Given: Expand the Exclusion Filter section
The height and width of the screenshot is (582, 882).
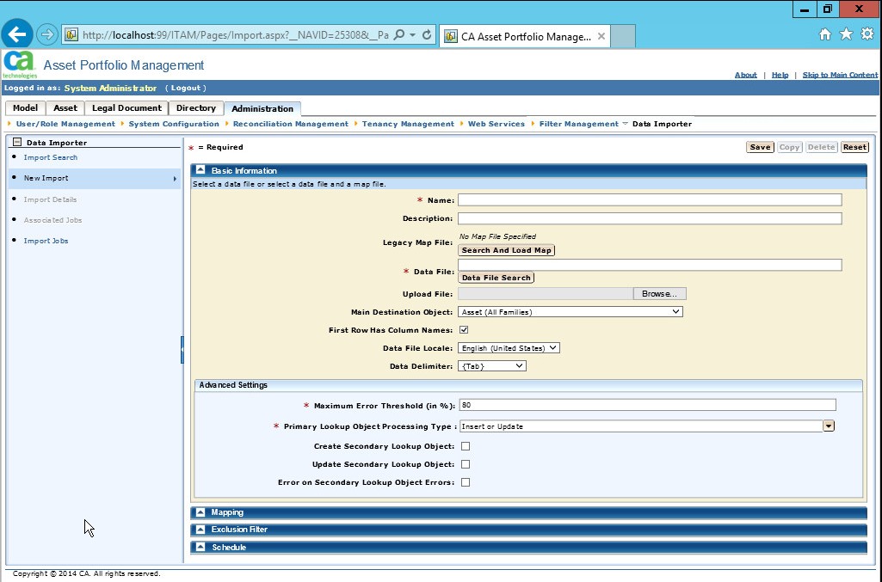Looking at the screenshot, I should click(200, 530).
